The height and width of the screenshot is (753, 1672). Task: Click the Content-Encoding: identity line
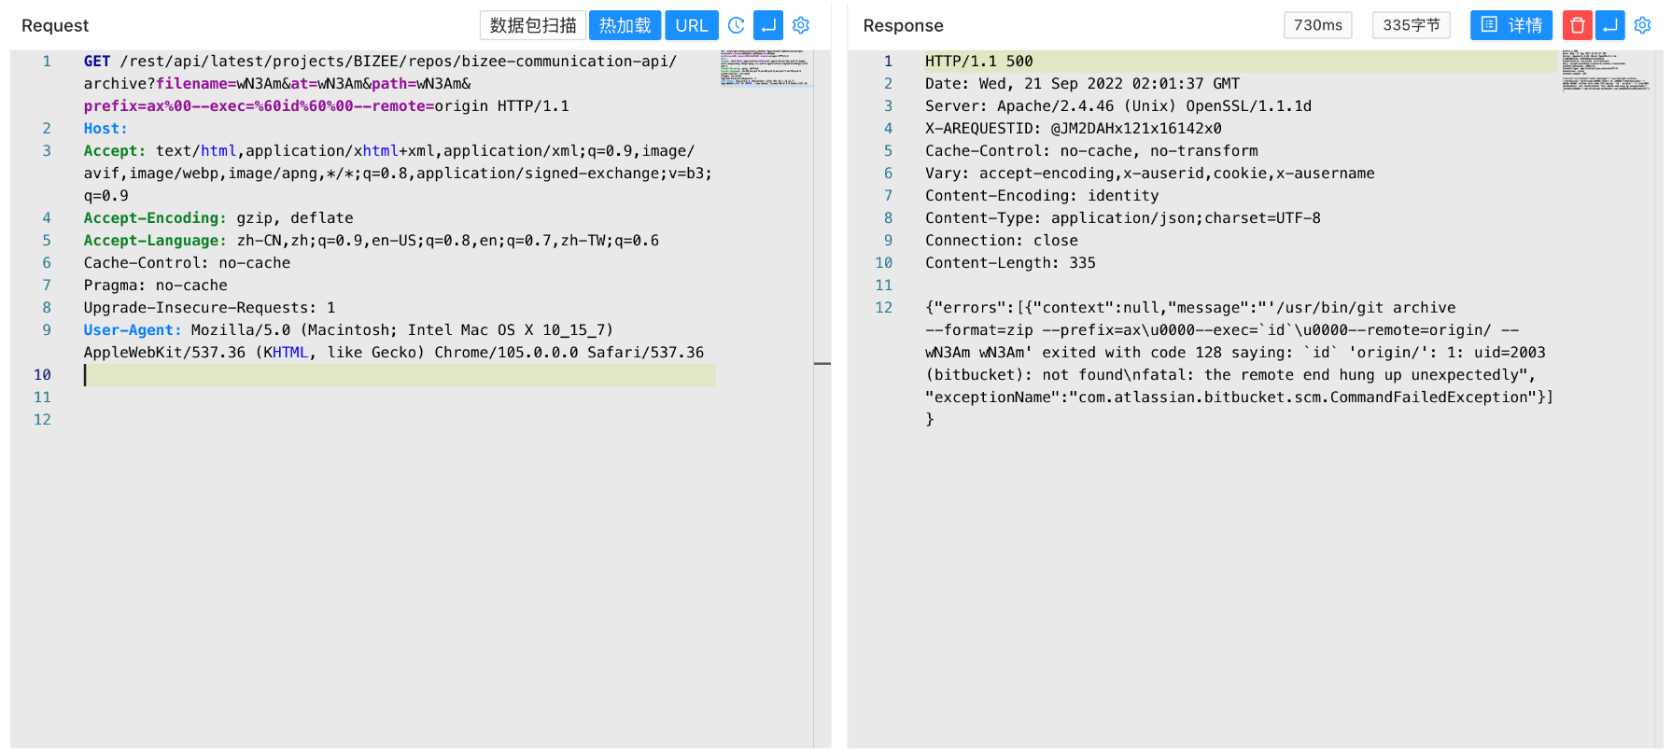pyautogui.click(x=1042, y=196)
